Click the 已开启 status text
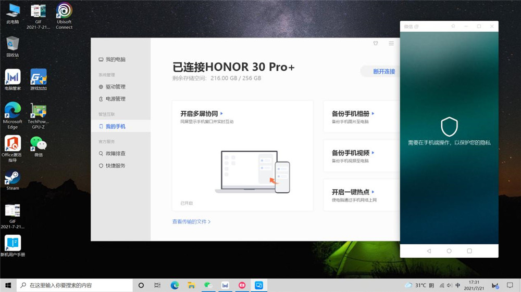This screenshot has width=521, height=292. pyautogui.click(x=187, y=203)
